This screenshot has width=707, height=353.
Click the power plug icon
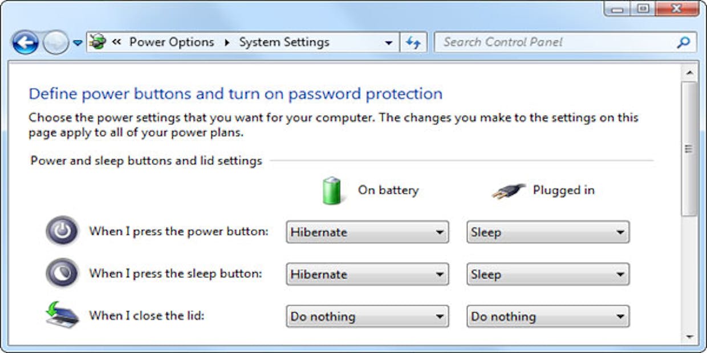pos(508,191)
